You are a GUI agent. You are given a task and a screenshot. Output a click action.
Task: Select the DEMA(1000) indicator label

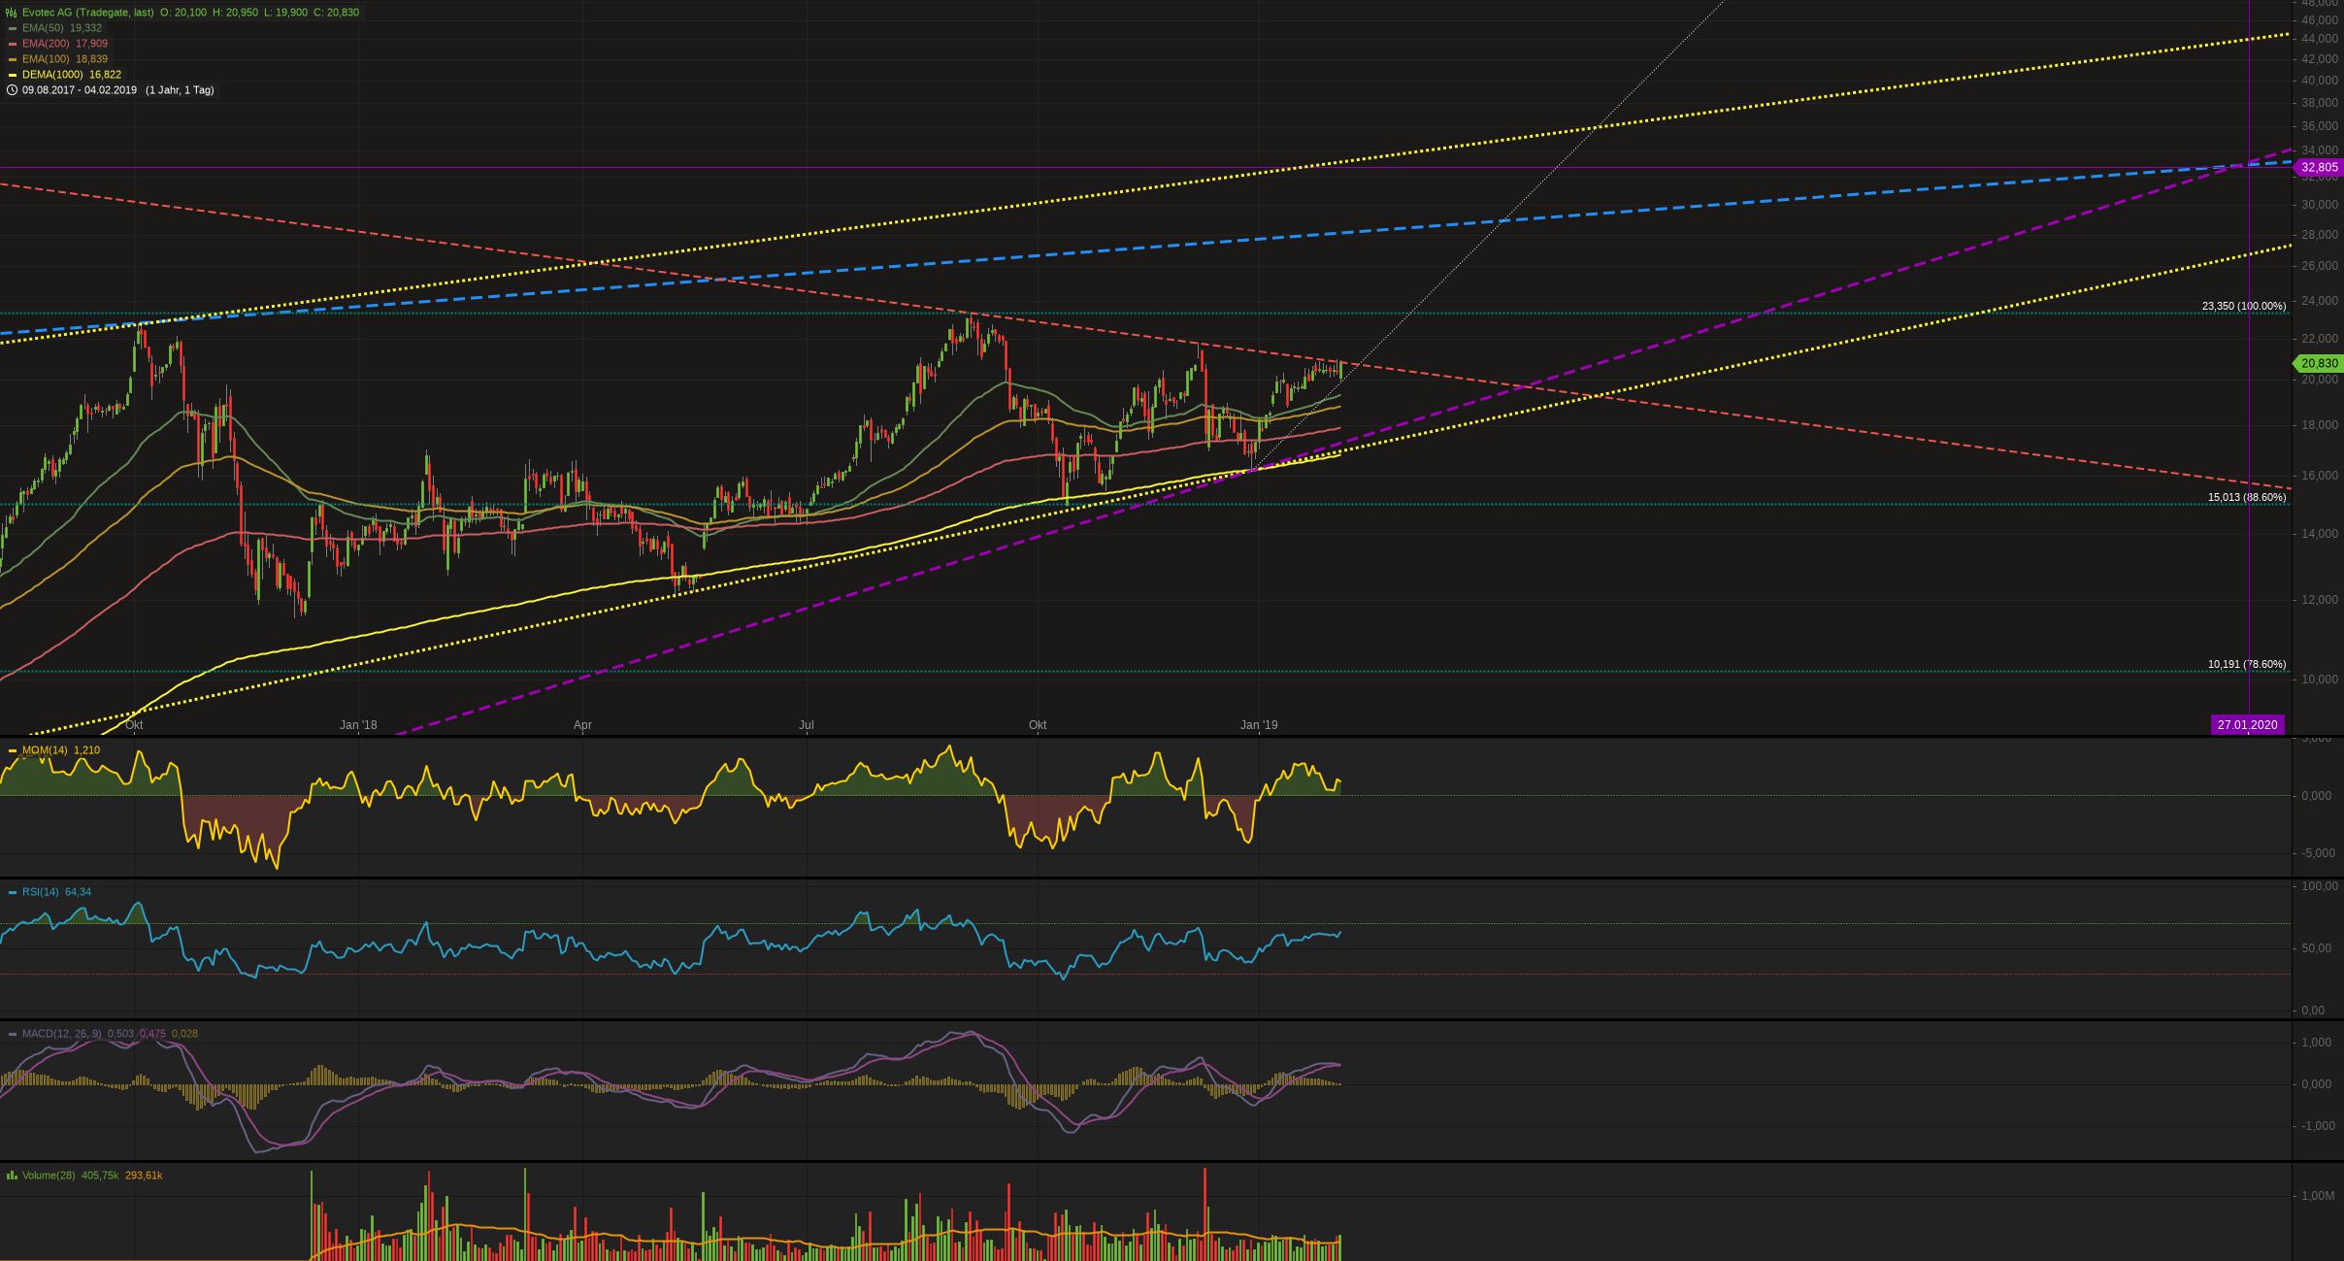(x=52, y=75)
